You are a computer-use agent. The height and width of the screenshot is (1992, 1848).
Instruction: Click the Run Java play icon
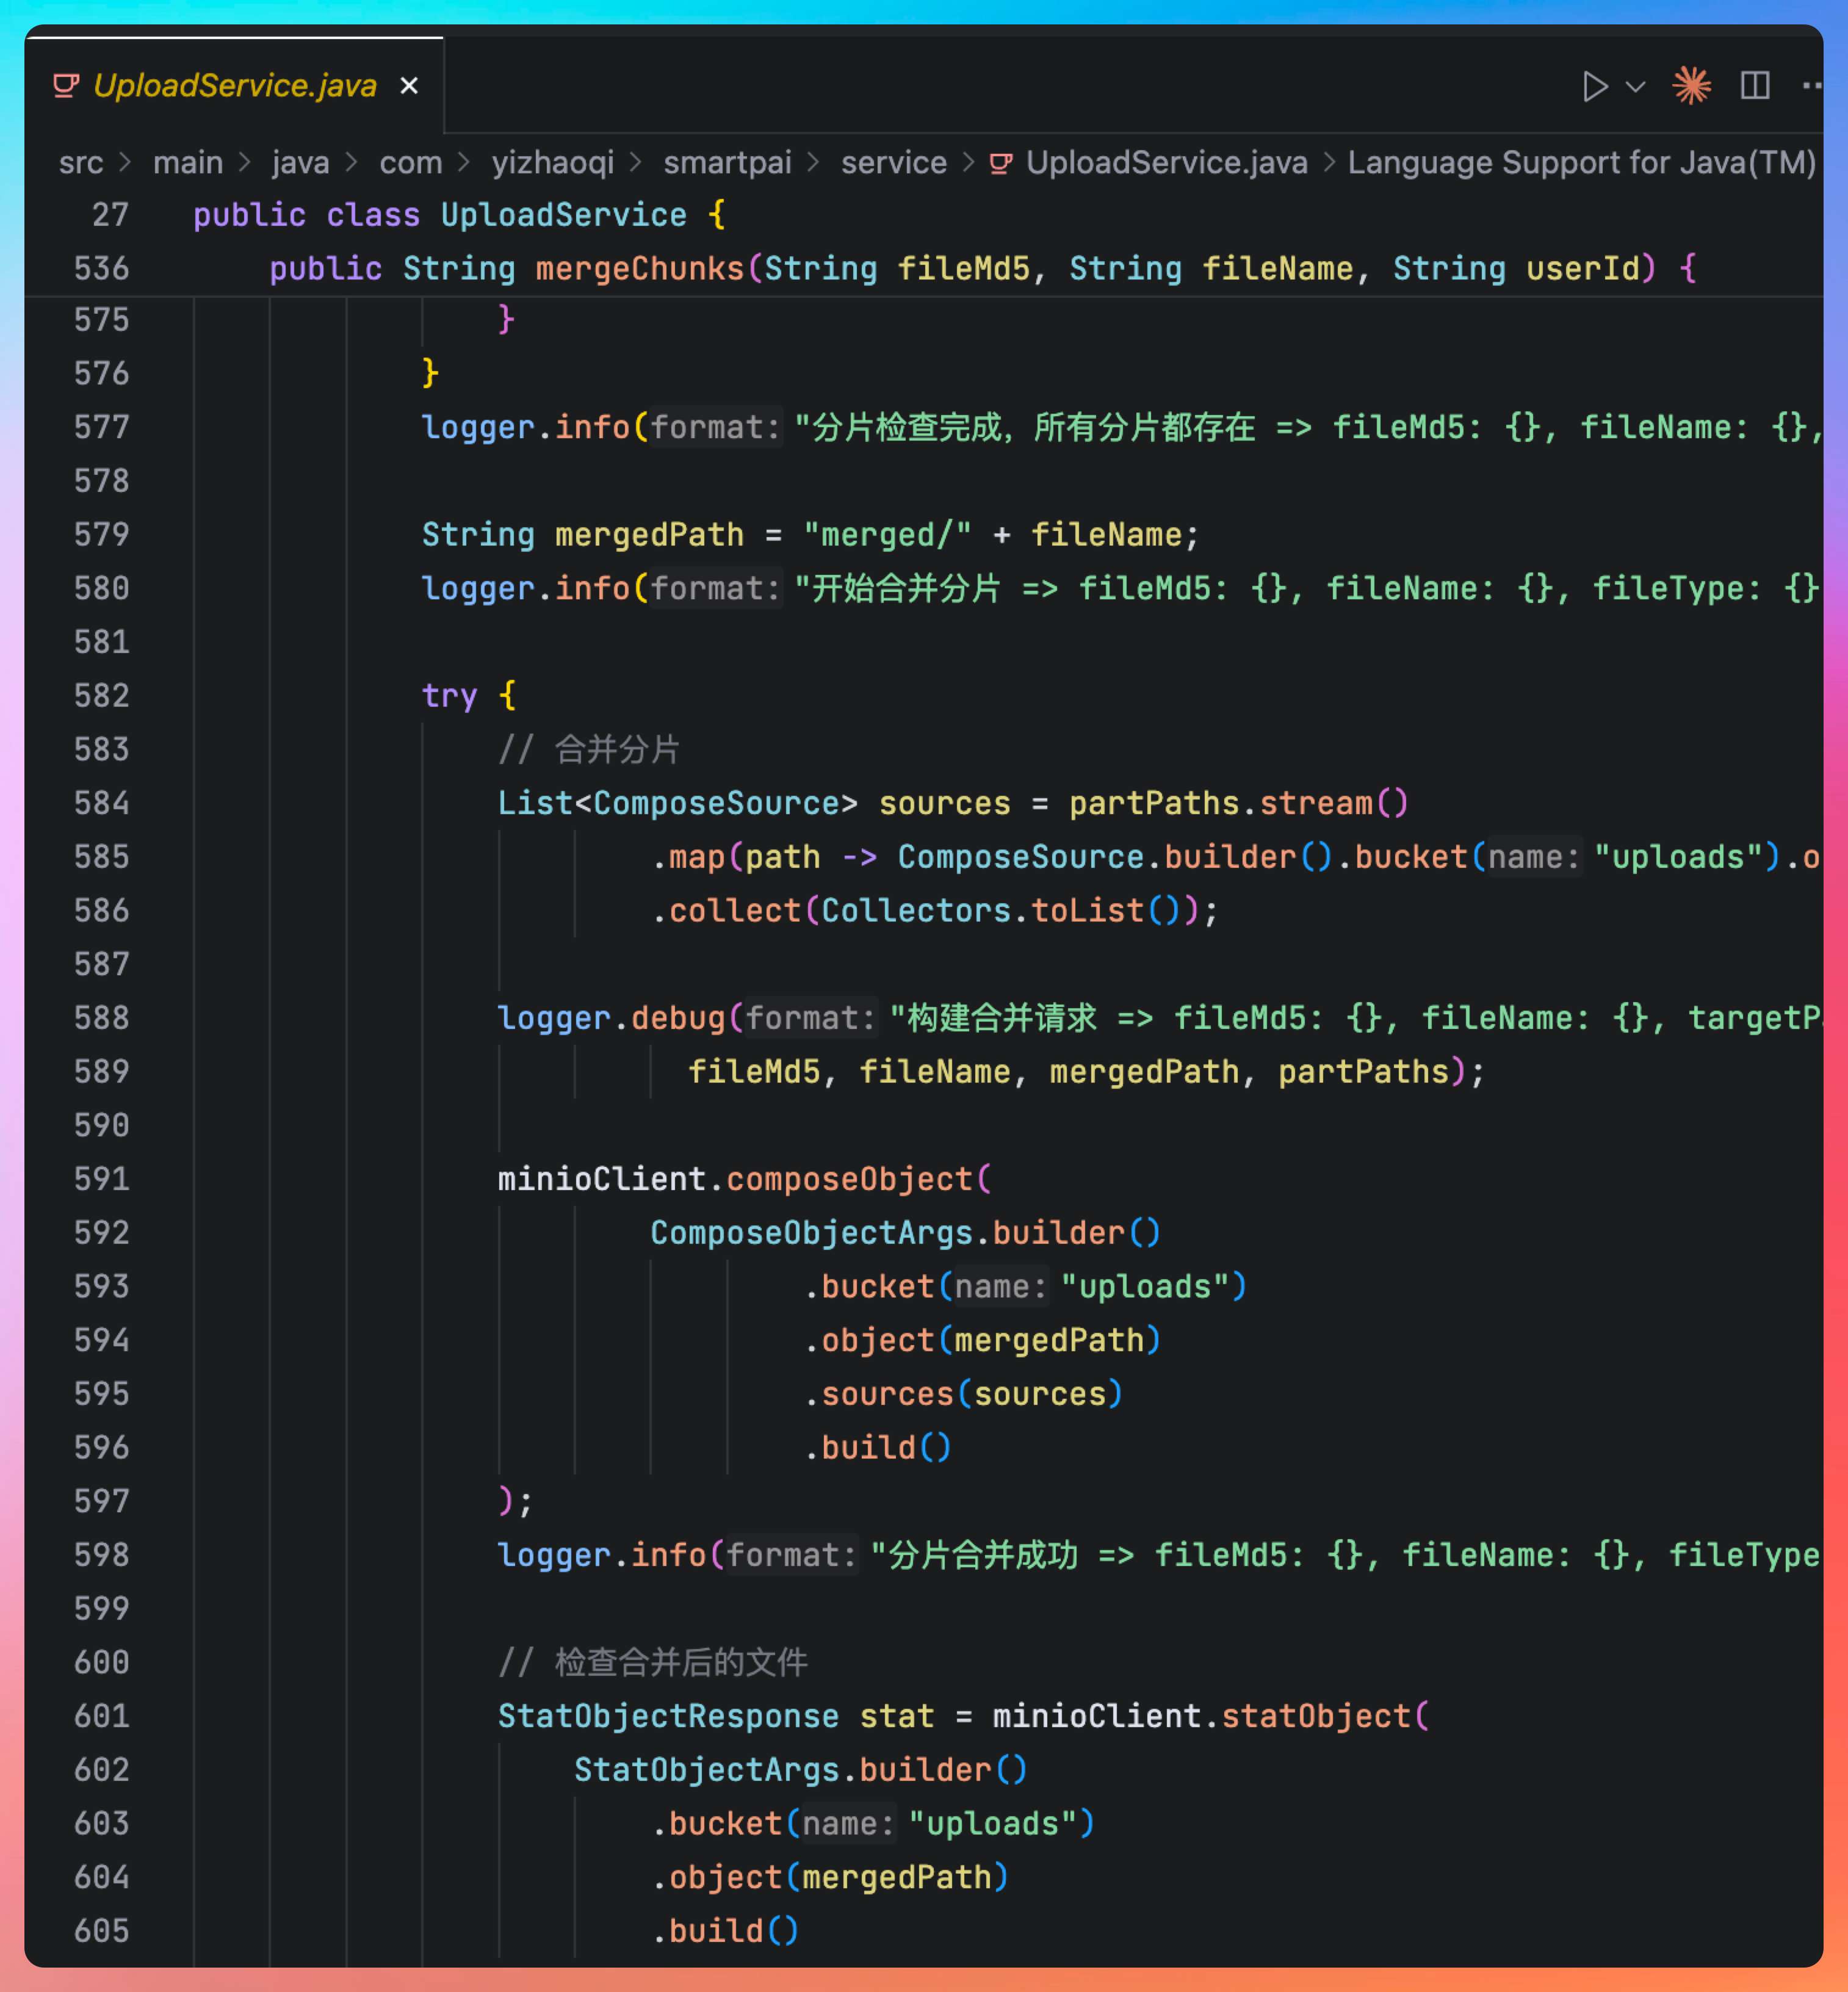tap(1594, 87)
